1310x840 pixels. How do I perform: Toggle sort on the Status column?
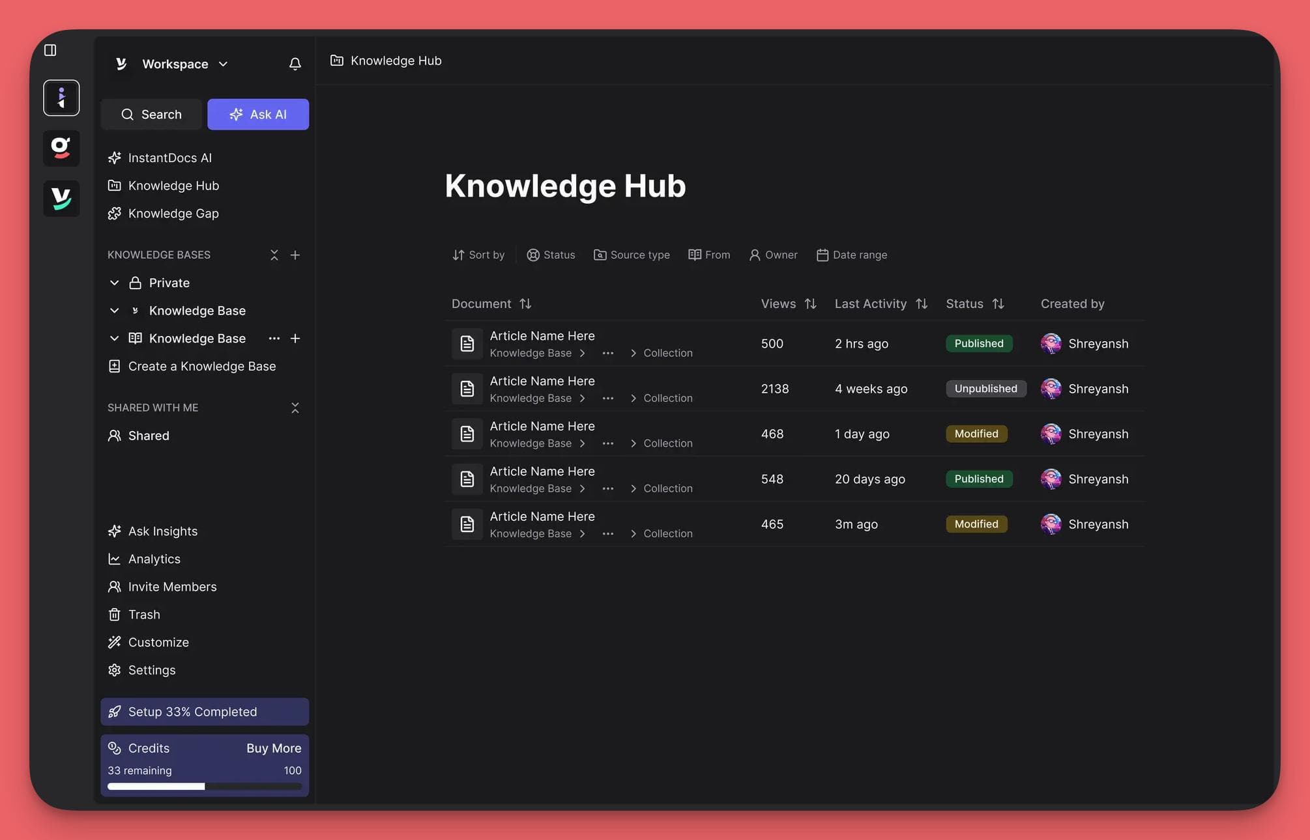click(x=998, y=303)
